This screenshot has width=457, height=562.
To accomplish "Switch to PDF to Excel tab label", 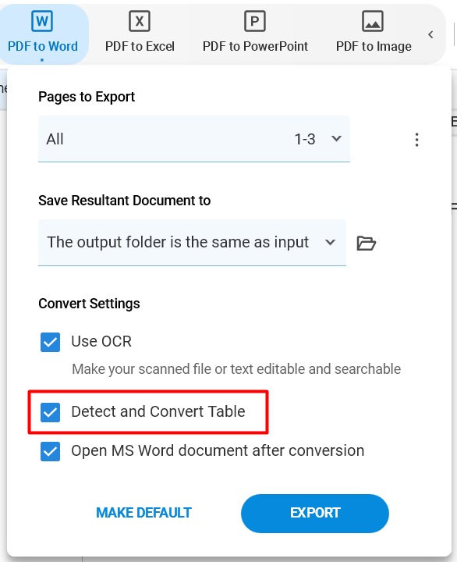I will pos(140,46).
